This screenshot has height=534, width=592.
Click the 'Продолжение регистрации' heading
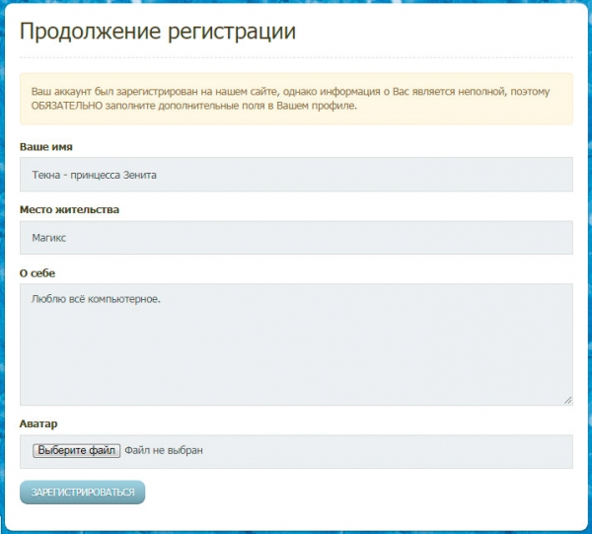pos(158,32)
